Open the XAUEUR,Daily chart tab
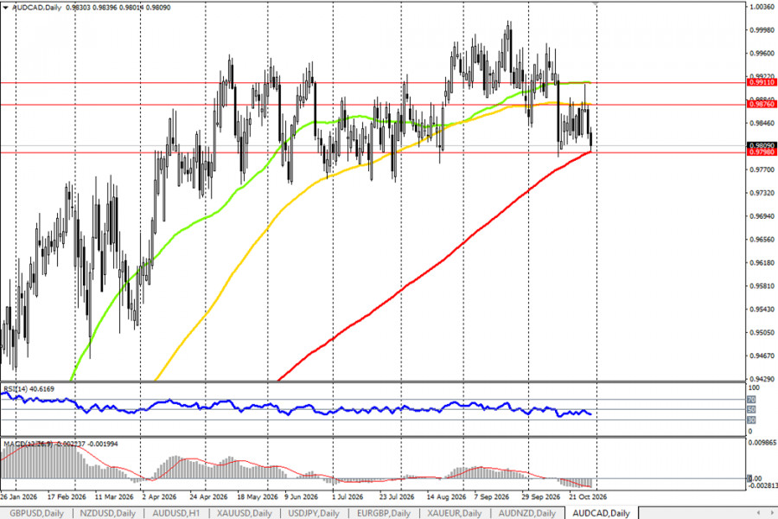 pyautogui.click(x=455, y=513)
